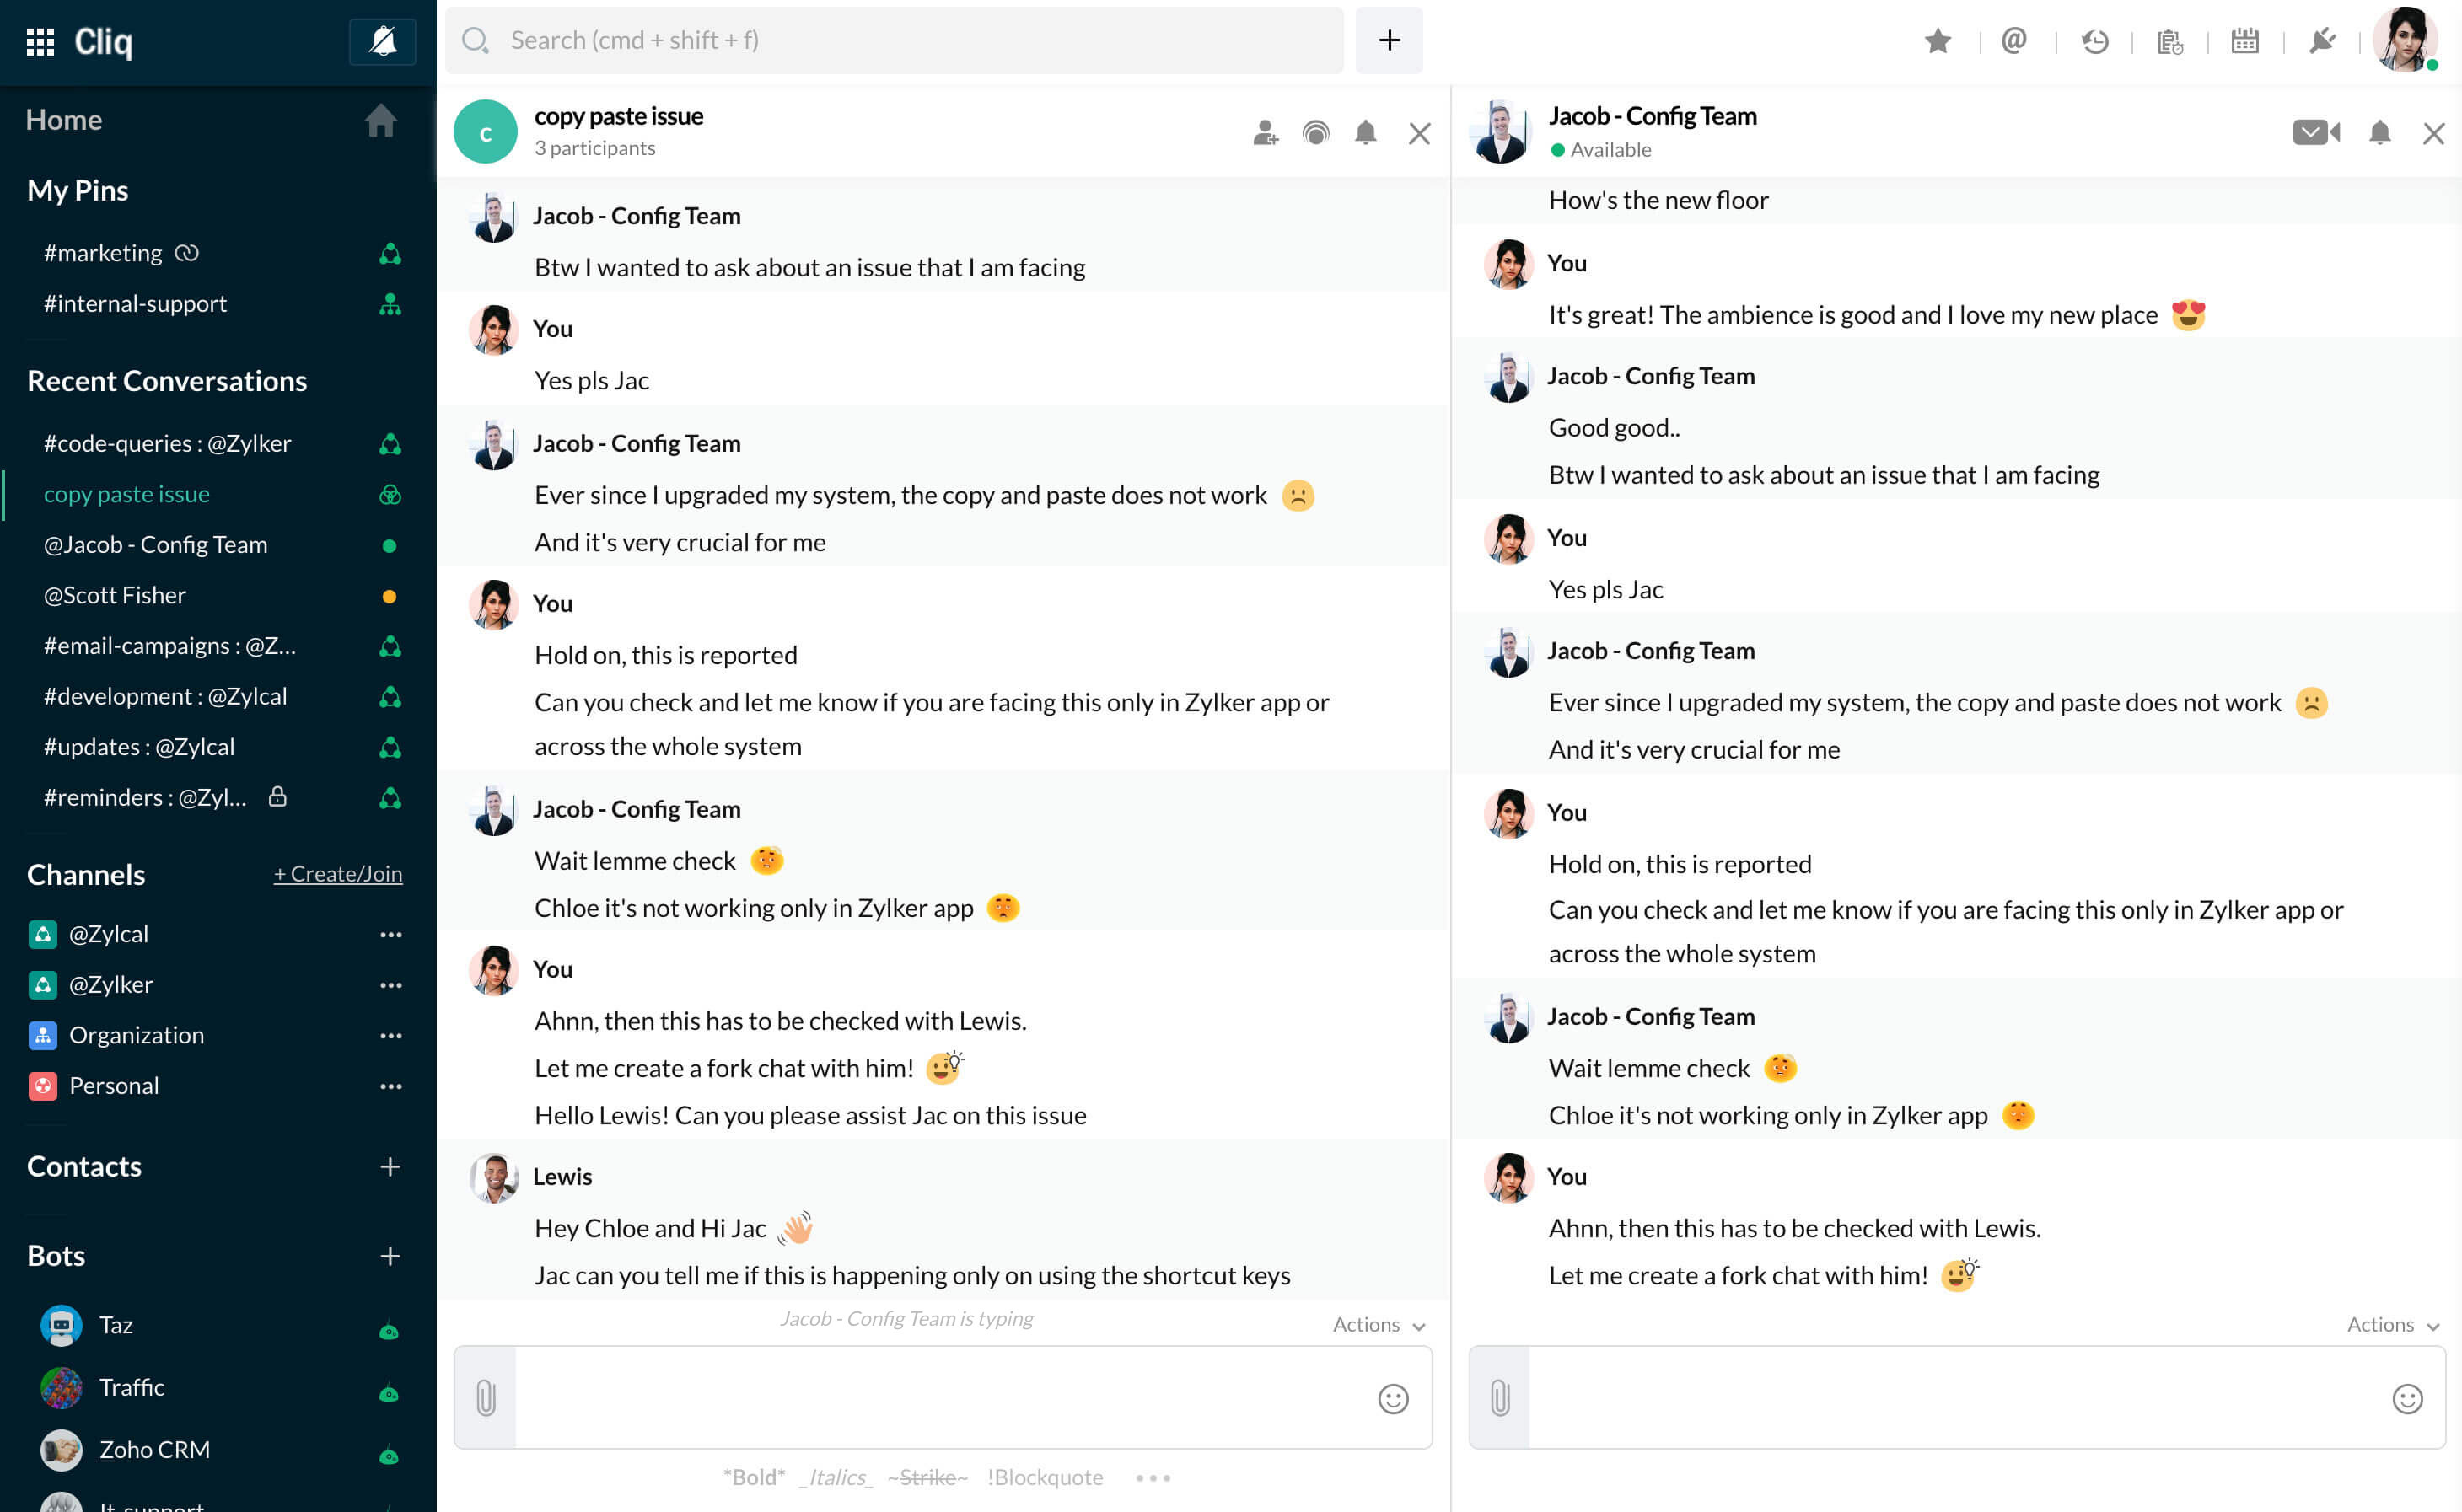Click the Recent Conversations section header
Image resolution: width=2462 pixels, height=1512 pixels.
point(167,381)
